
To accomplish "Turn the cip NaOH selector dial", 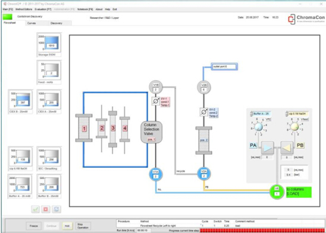I will (x=294, y=127).
